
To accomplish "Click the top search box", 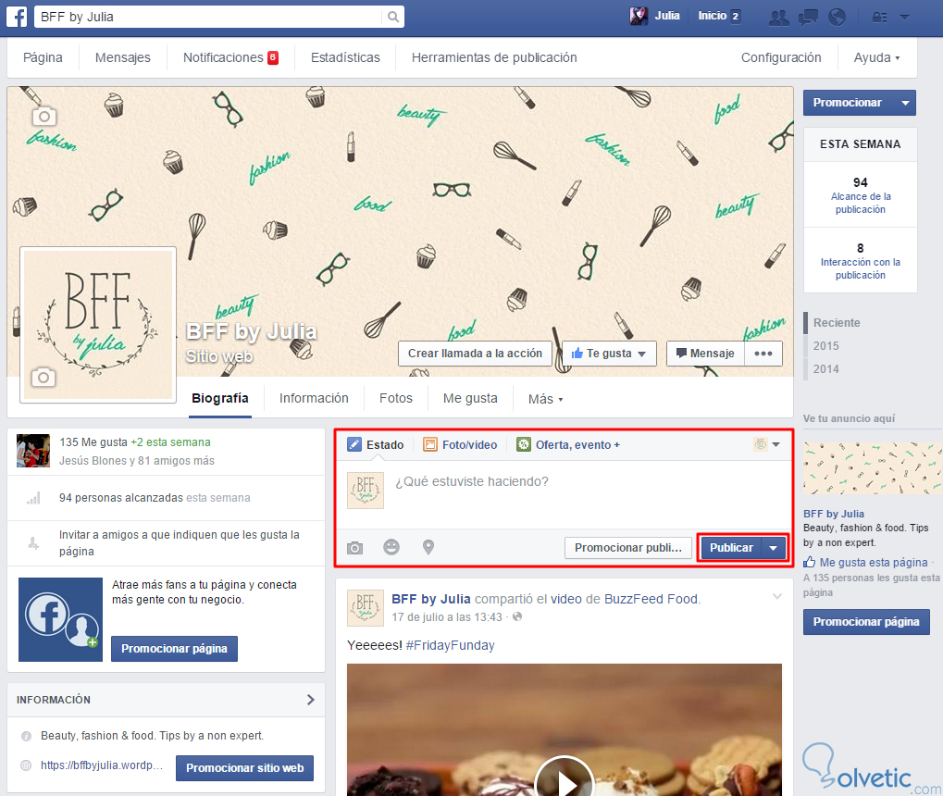I will point(209,17).
